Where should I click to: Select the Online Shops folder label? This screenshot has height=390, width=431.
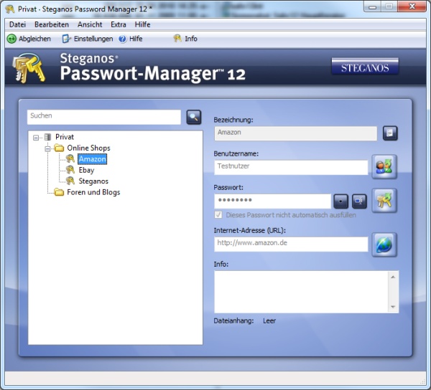click(88, 148)
